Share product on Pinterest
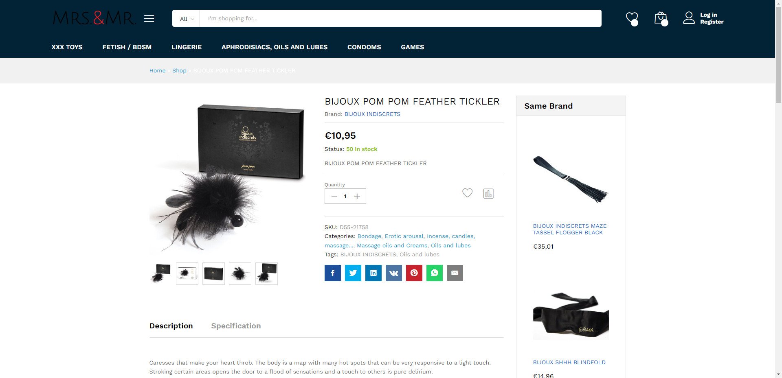The width and height of the screenshot is (782, 378). coord(414,273)
